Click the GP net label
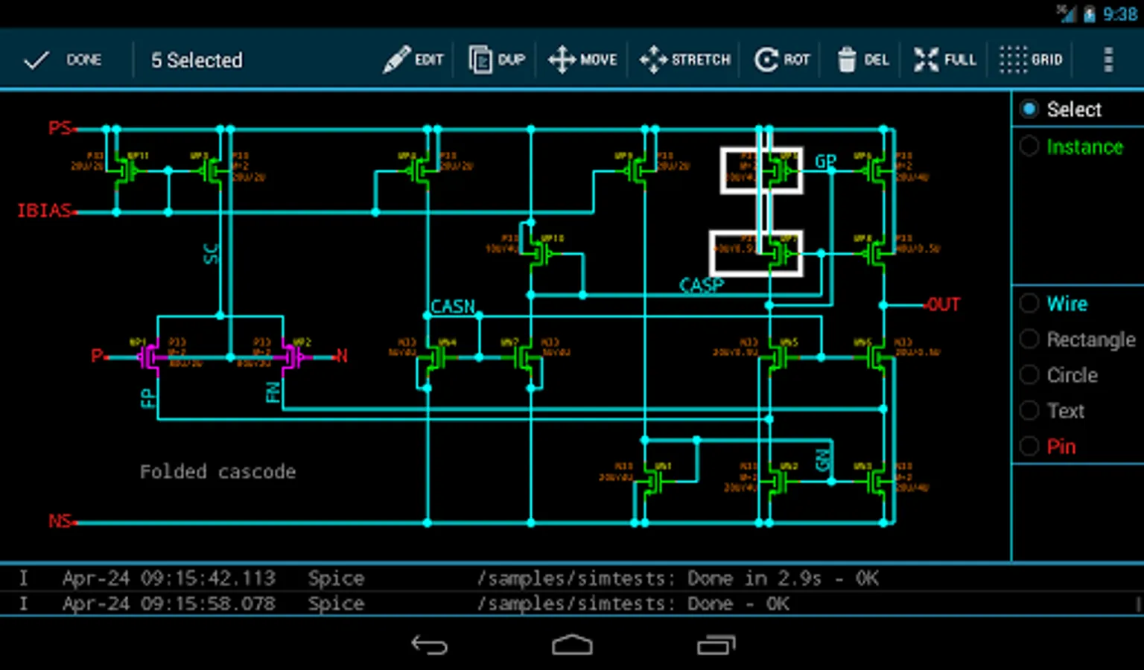Viewport: 1144px width, 670px height. click(x=825, y=162)
